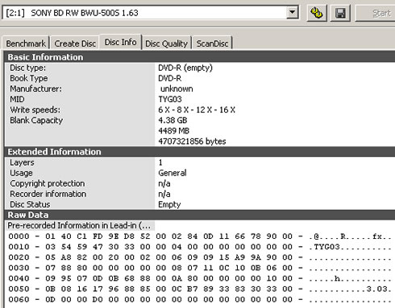Screen dimensions: 395x308
Task: Click the '4707321856 bytes' value
Action: 192,142
